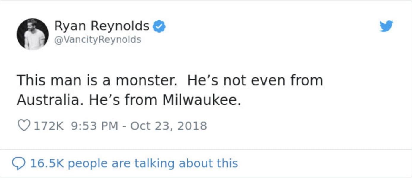
Task: Click "talking about this" footer text
Action: click(186, 163)
